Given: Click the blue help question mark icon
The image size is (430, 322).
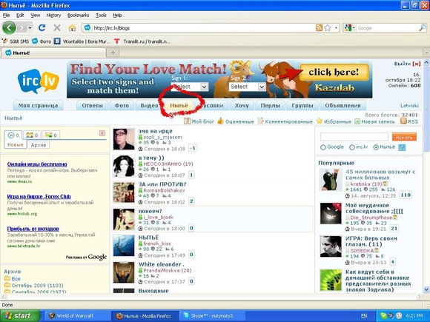Looking at the screenshot, I should (x=402, y=147).
